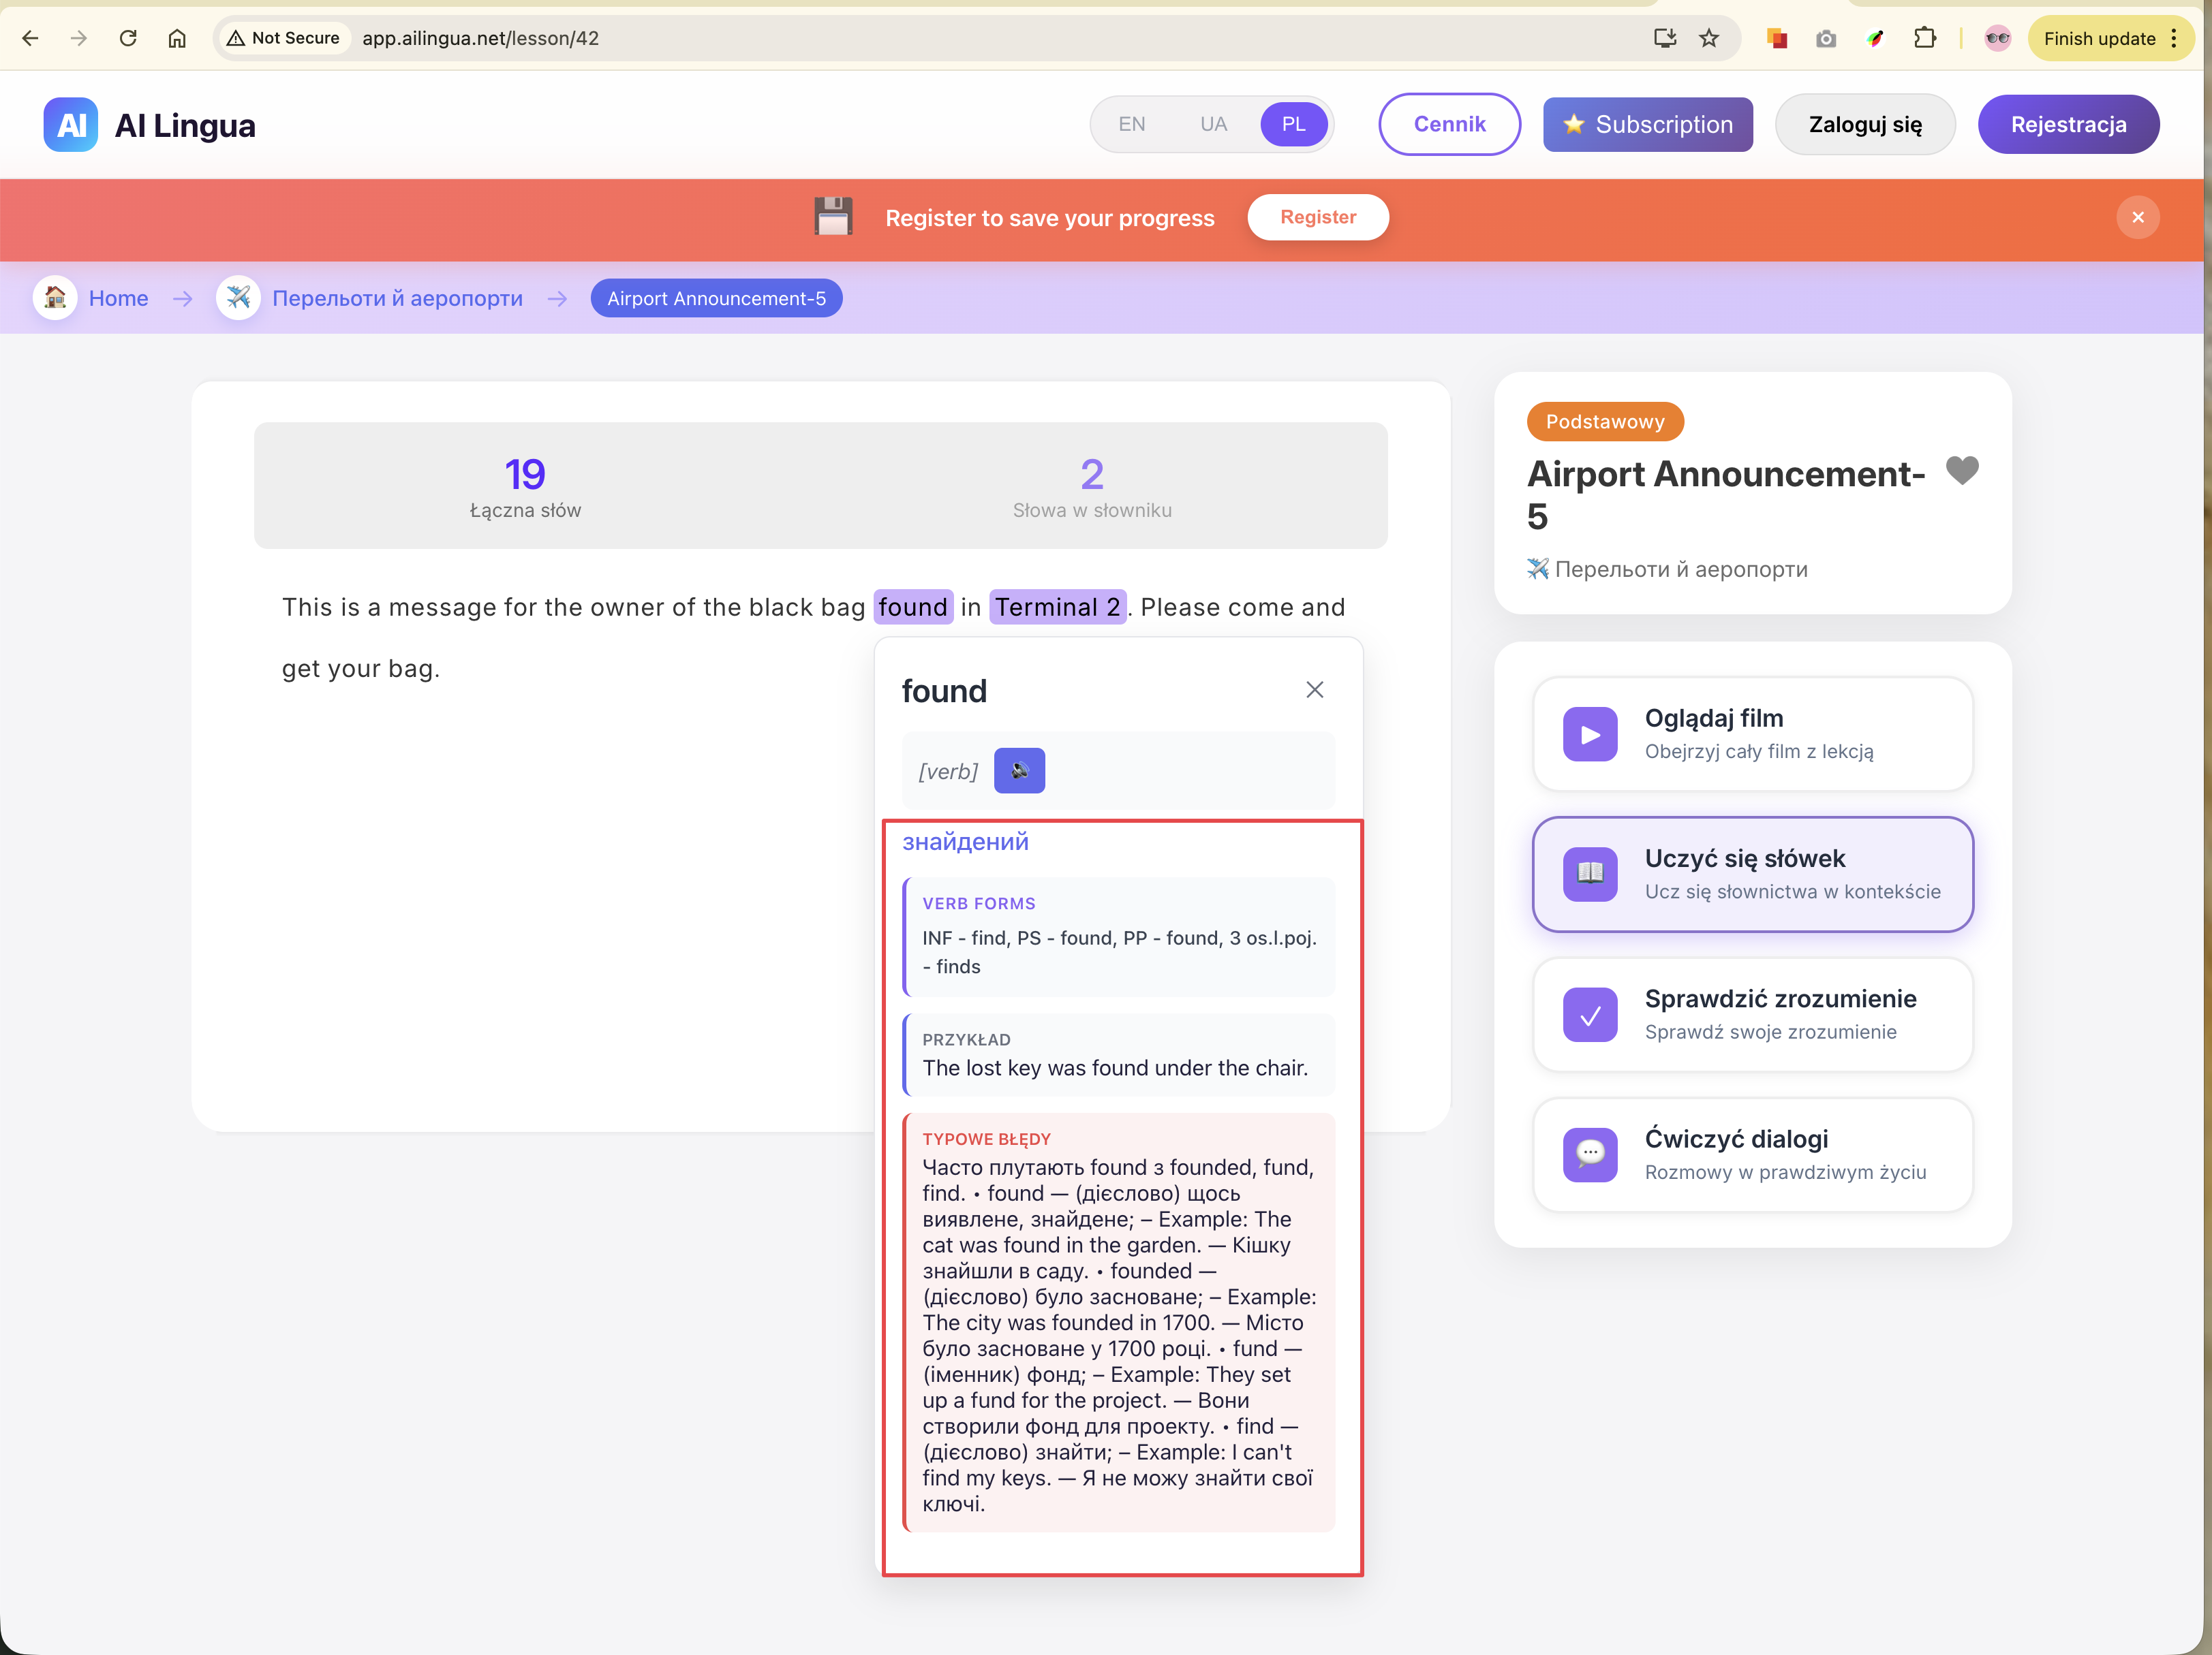Select Sprawdzić zrozumienie mode
Image resolution: width=2212 pixels, height=1655 pixels.
tap(1752, 1014)
